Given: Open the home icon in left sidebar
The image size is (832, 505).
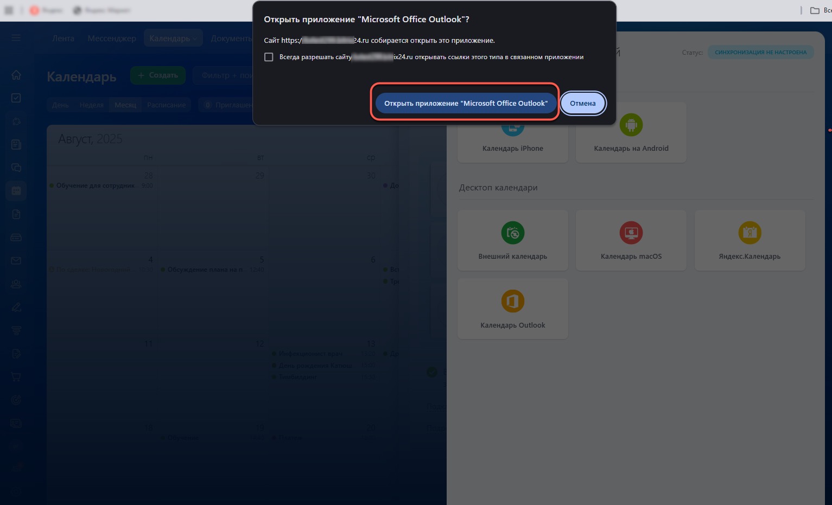Looking at the screenshot, I should [x=16, y=75].
